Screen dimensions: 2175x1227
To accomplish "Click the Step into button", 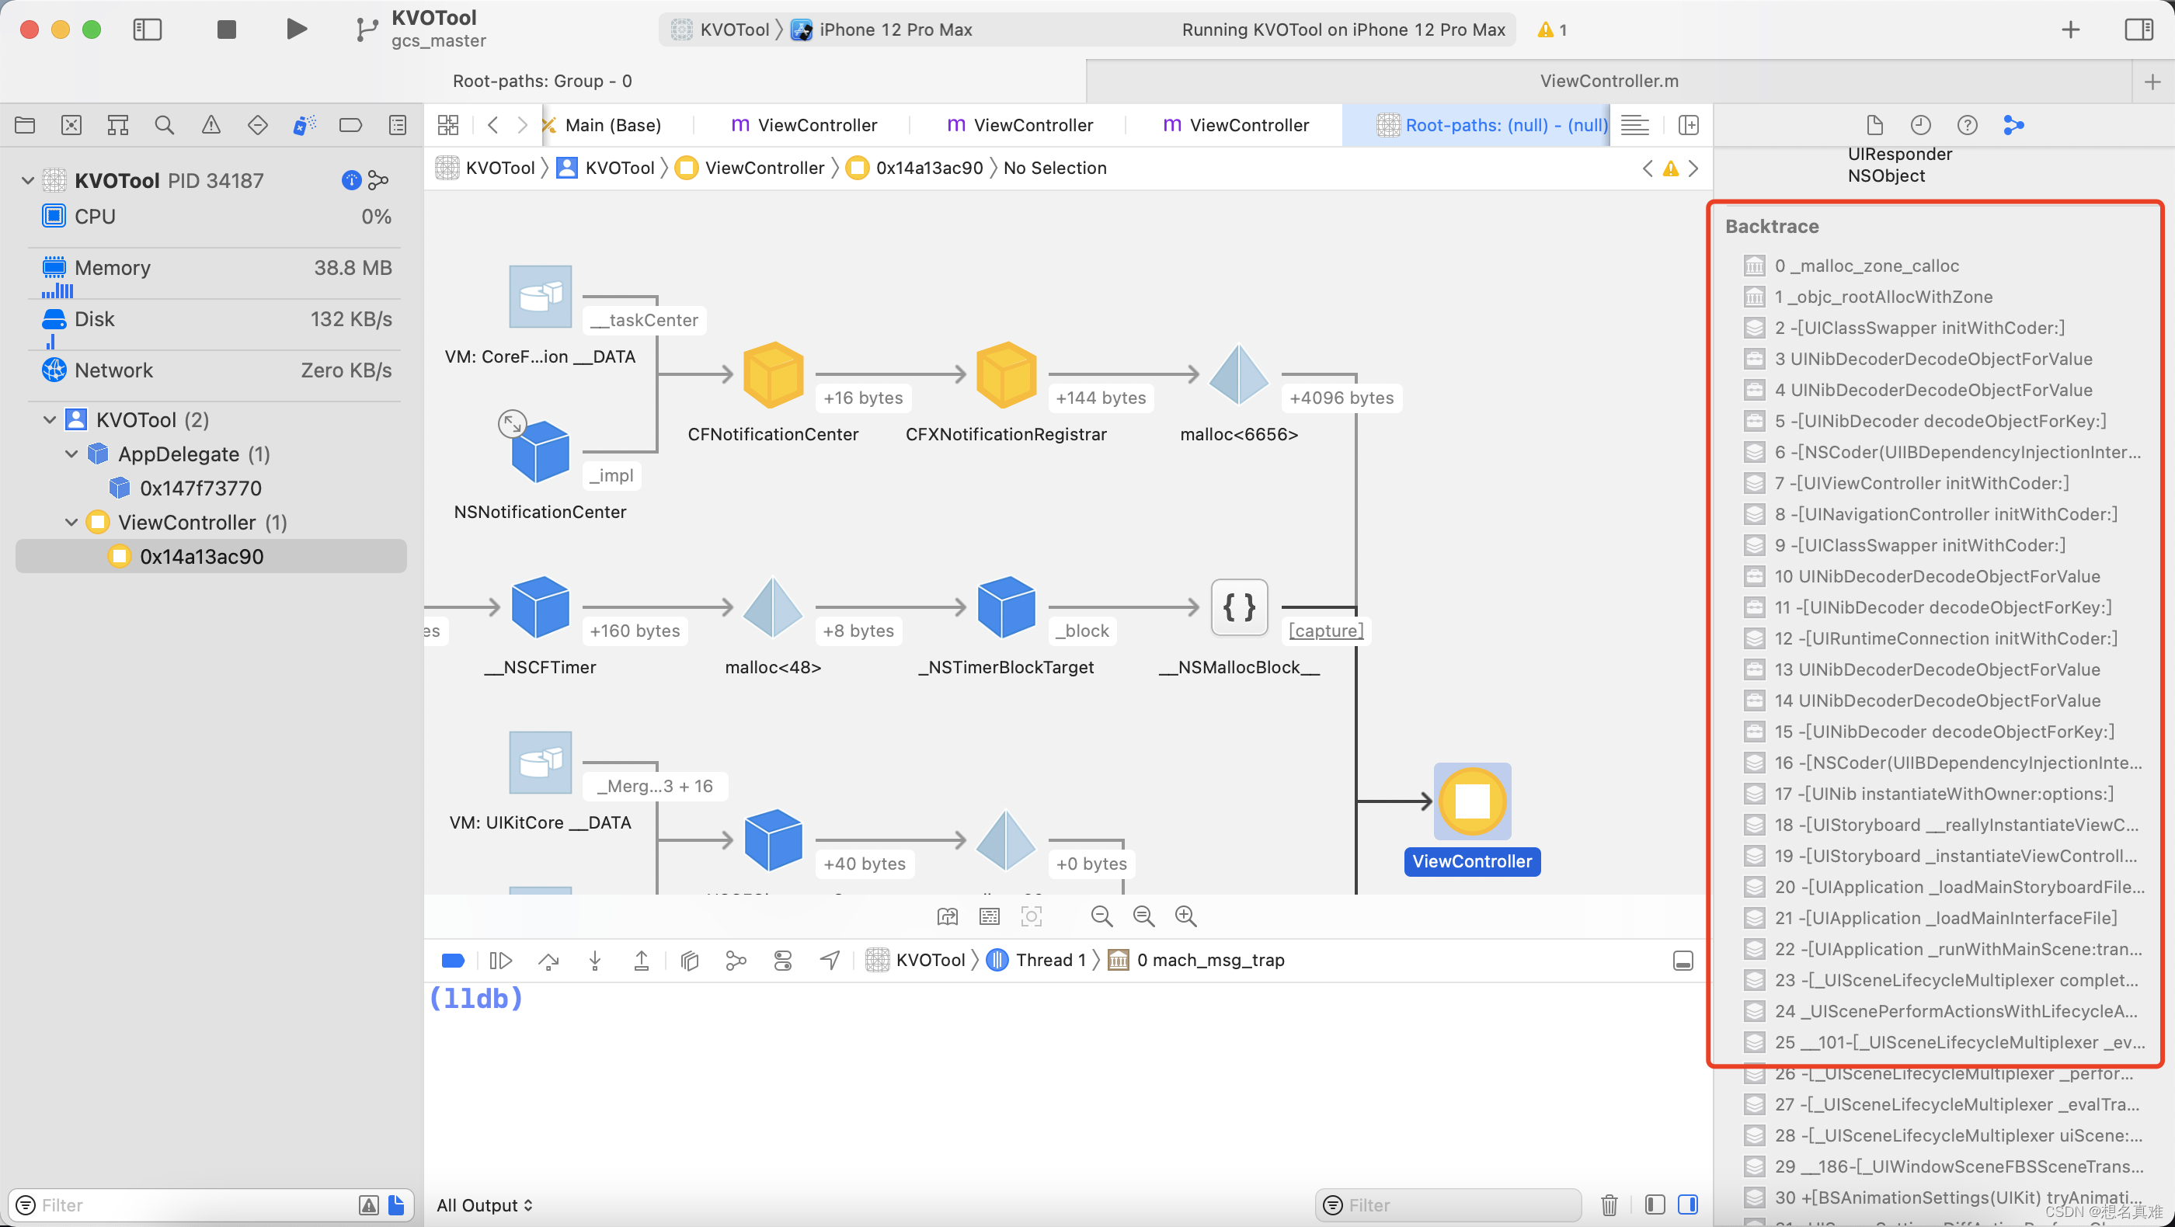I will pyautogui.click(x=595, y=961).
